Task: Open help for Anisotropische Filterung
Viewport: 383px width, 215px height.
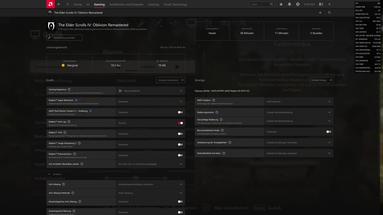Action: click(x=74, y=211)
